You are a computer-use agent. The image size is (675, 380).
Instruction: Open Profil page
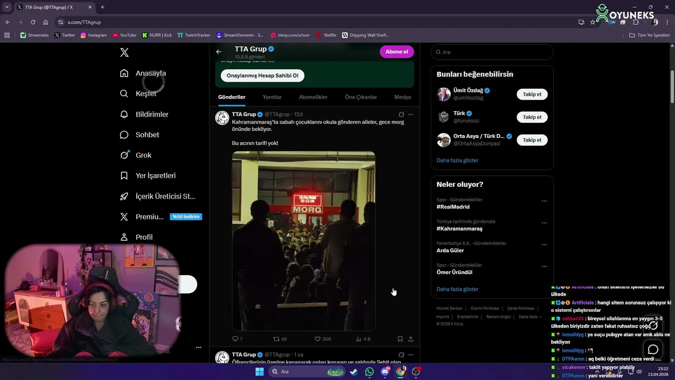click(136, 237)
